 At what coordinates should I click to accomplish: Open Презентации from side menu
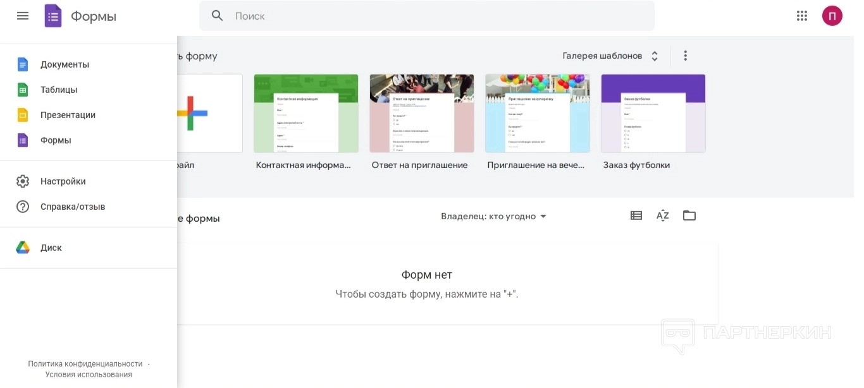click(x=89, y=115)
